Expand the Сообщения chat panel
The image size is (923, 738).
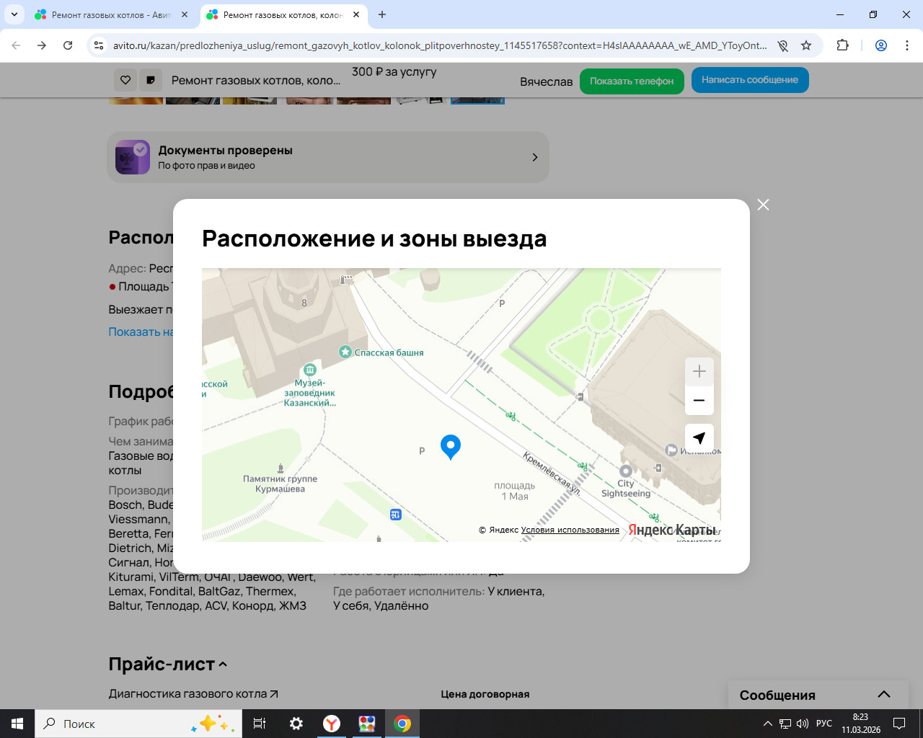pos(883,695)
